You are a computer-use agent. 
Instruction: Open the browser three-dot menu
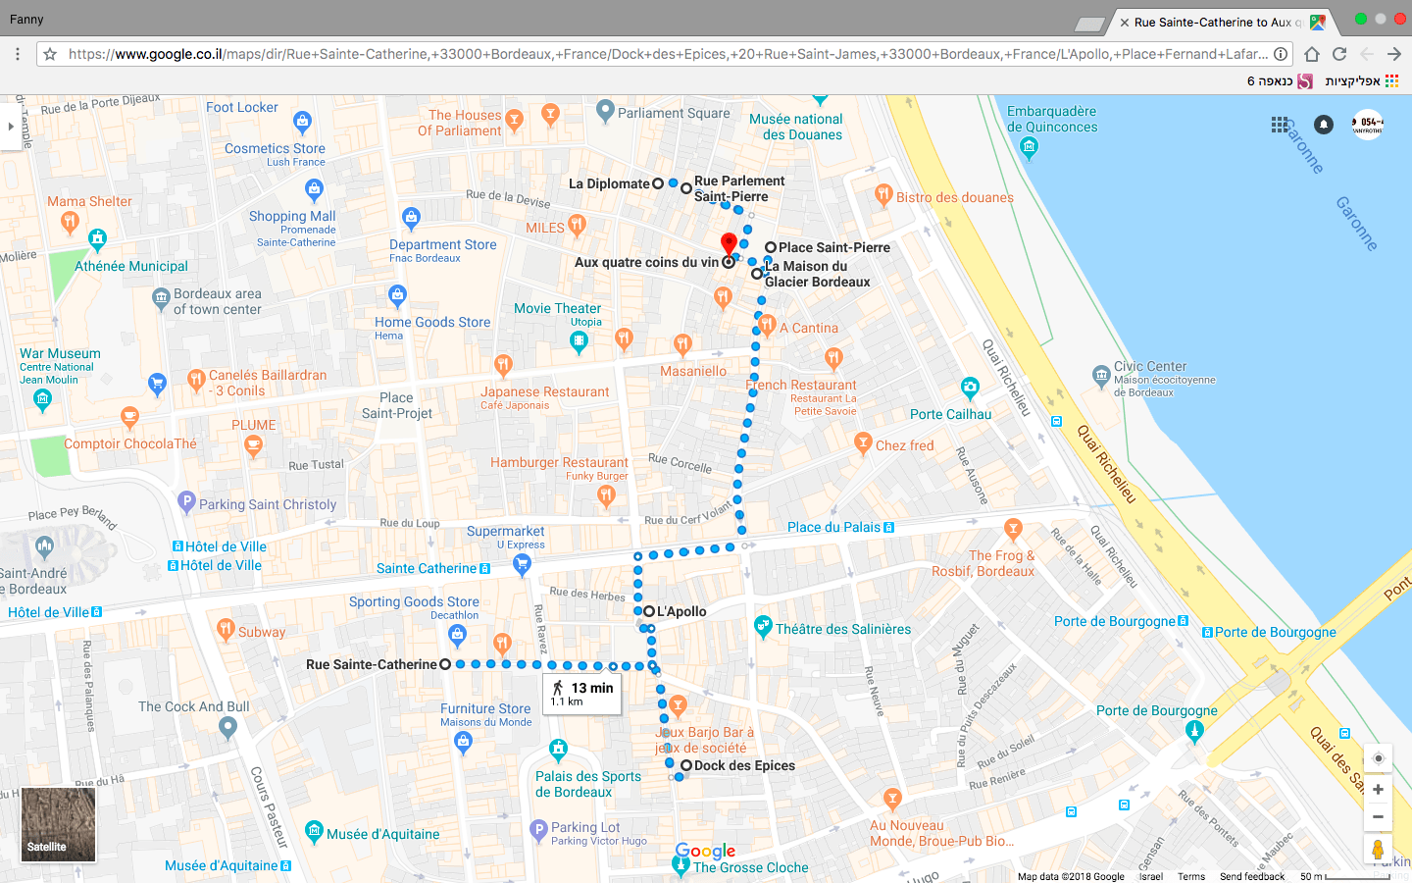click(18, 54)
